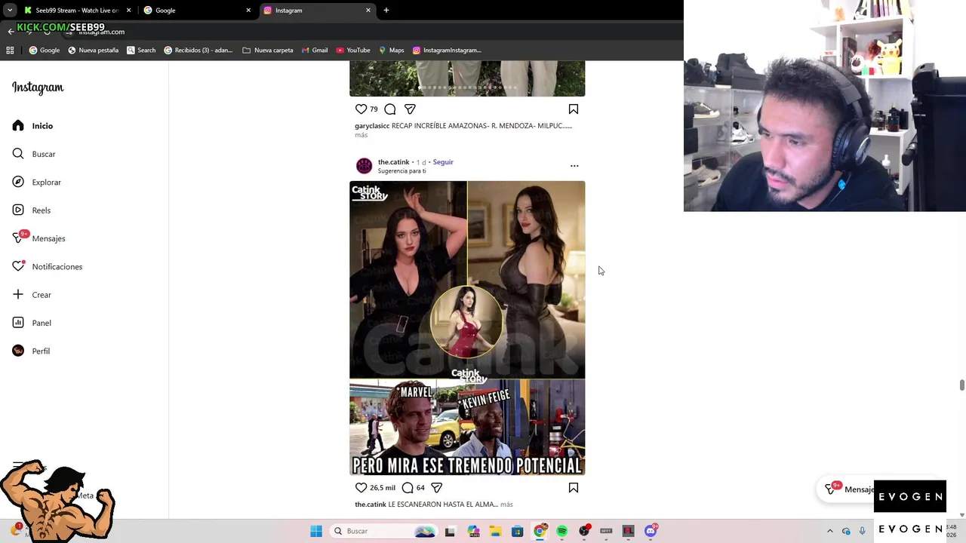Switch to the Google tab

(x=196, y=11)
